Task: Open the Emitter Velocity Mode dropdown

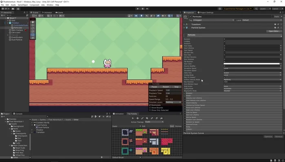Action: (x=252, y=80)
